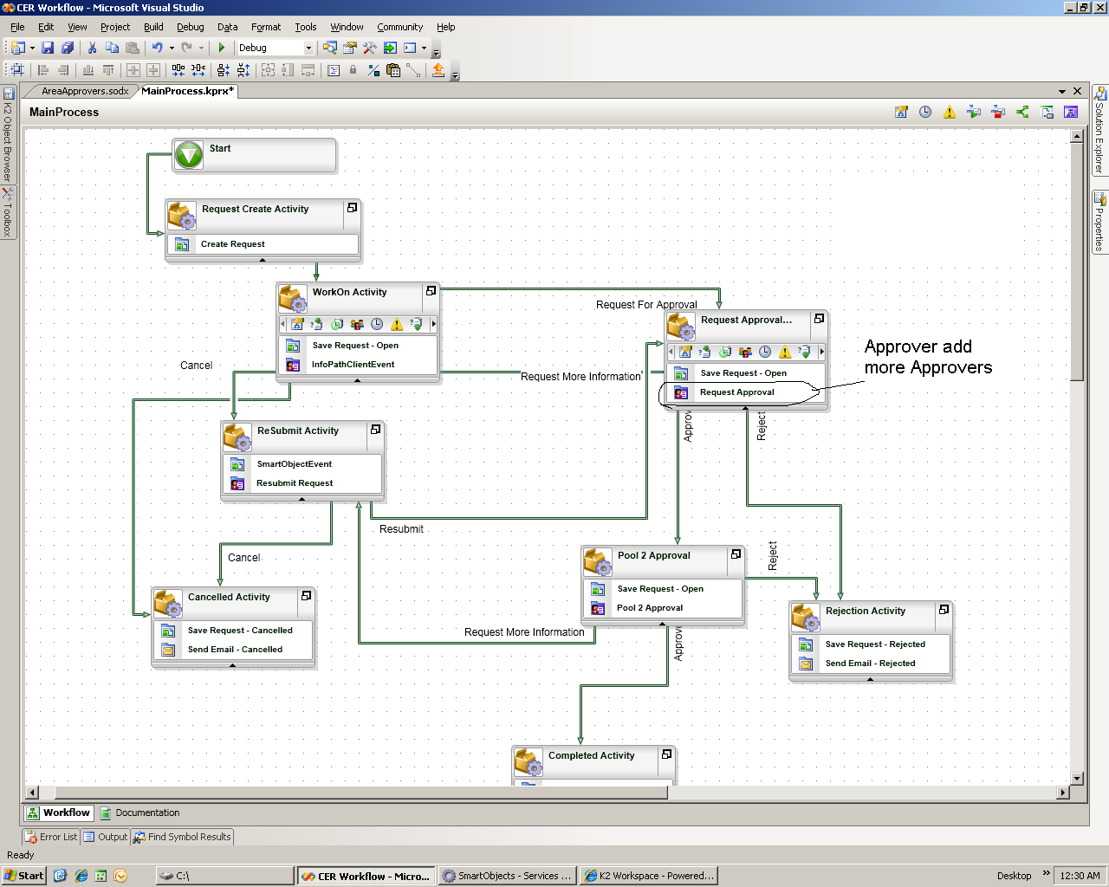Open the Toolbox hammer-and-wrench icon
This screenshot has width=1109, height=887.
coord(370,48)
